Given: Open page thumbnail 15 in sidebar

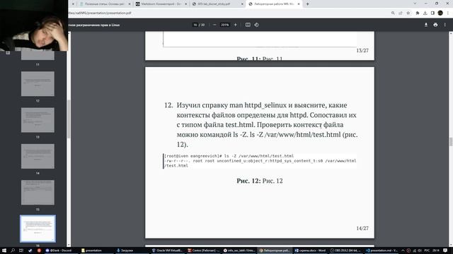Looking at the screenshot, I should click(38, 193).
